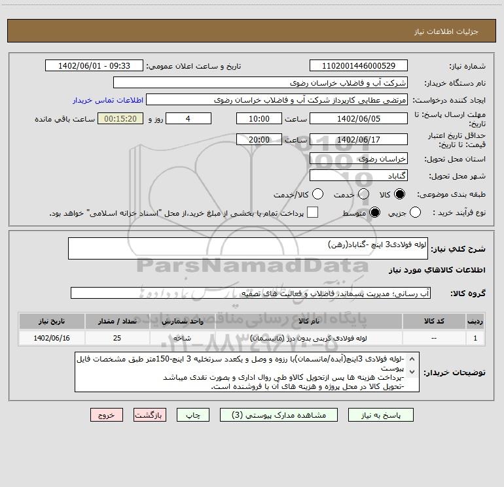The height and width of the screenshot is (487, 504).
Task: Click the بازگشت back button
Action: point(150,415)
